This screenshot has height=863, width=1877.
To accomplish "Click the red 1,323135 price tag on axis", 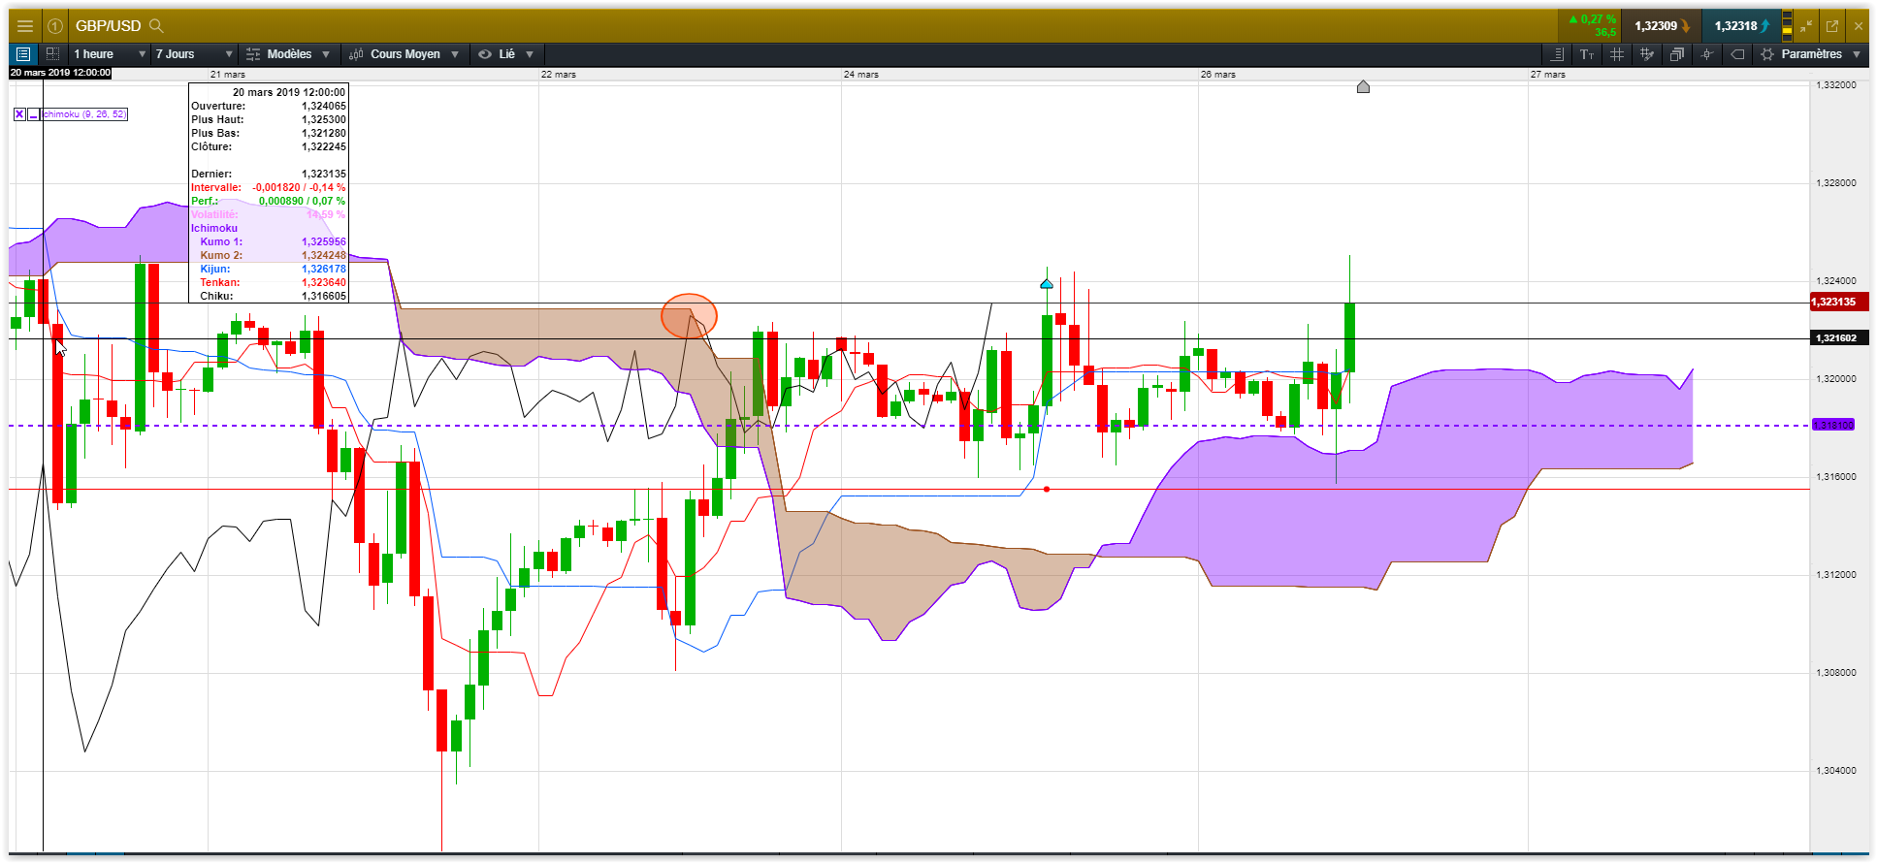I will coord(1839,302).
